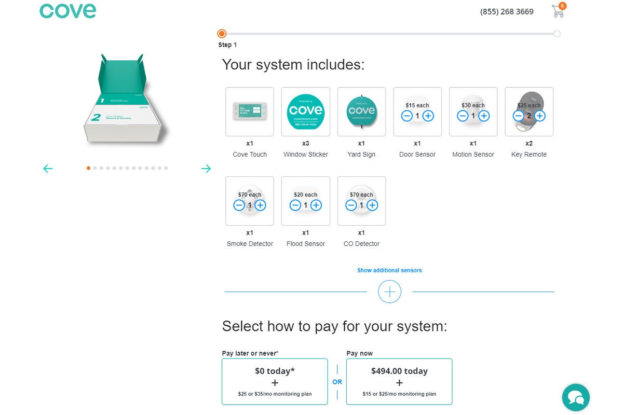623x415 pixels.
Task: Increase Door Sensor quantity
Action: click(x=428, y=116)
